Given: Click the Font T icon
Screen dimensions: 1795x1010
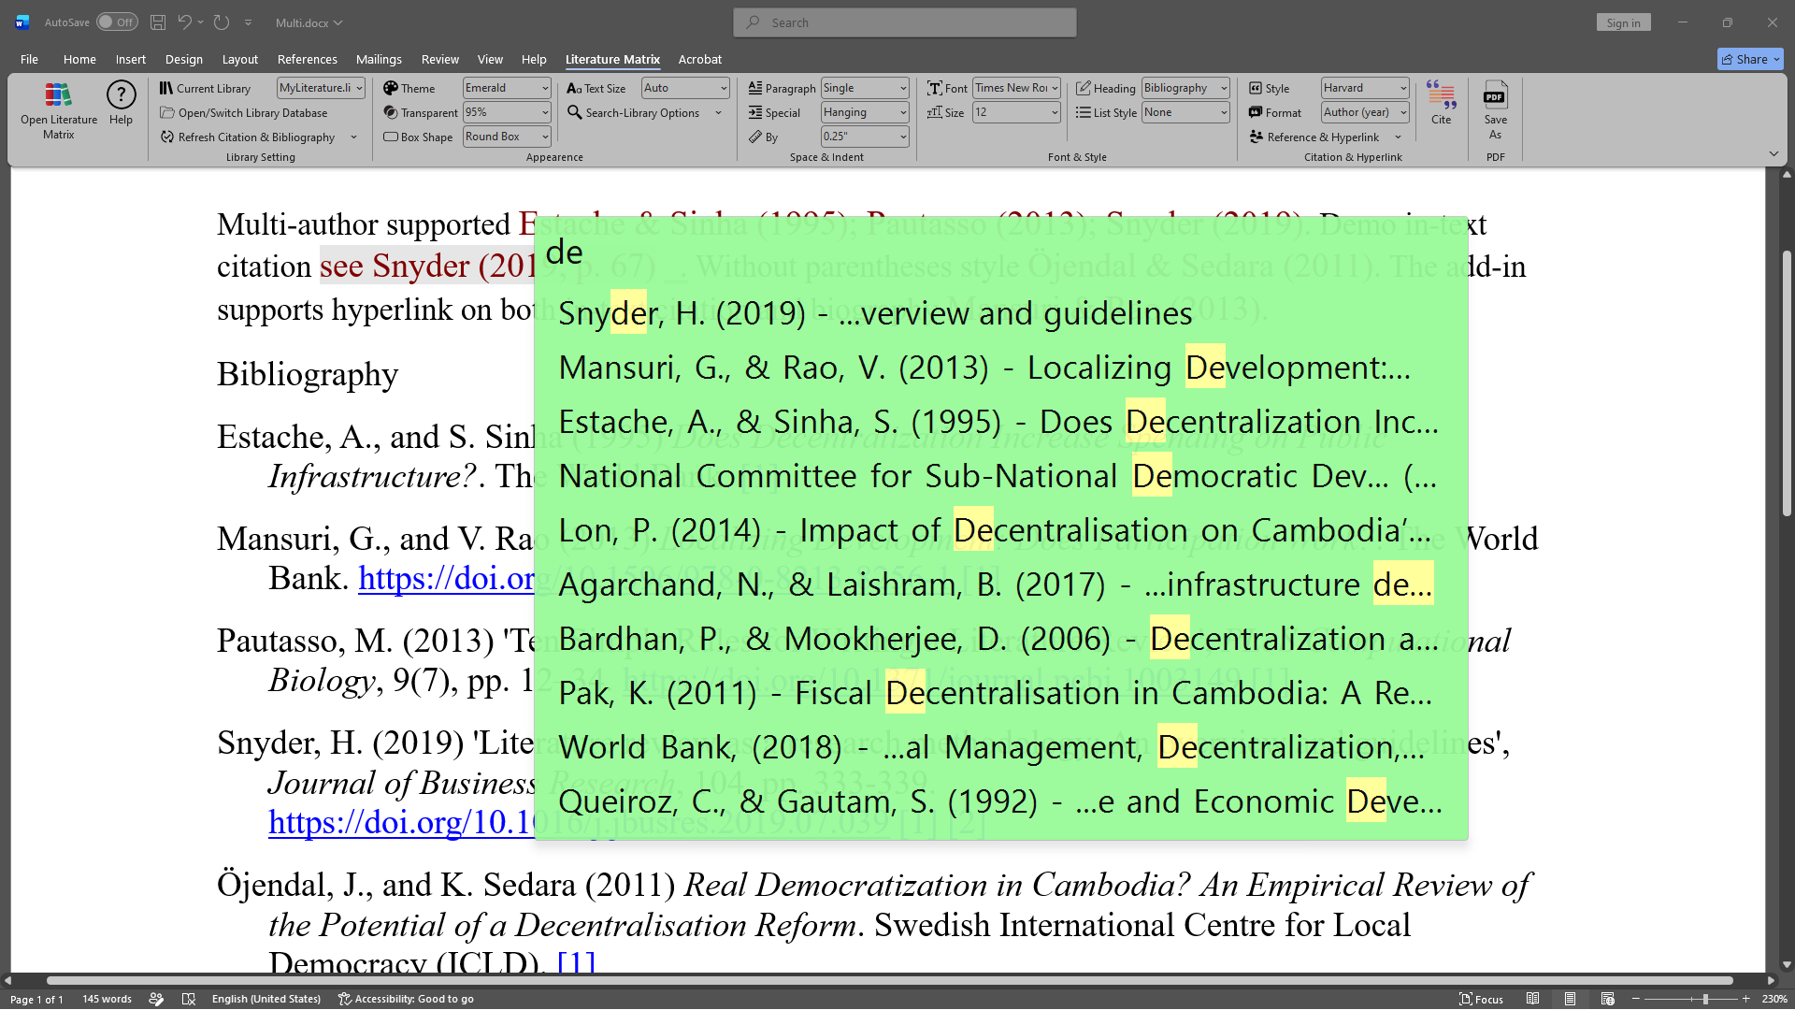Looking at the screenshot, I should coord(934,88).
